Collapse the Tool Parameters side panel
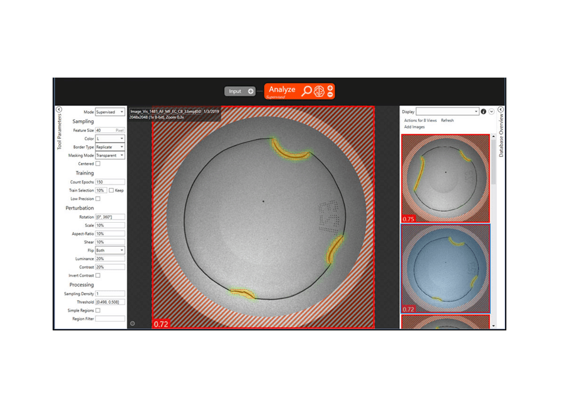 click(58, 109)
